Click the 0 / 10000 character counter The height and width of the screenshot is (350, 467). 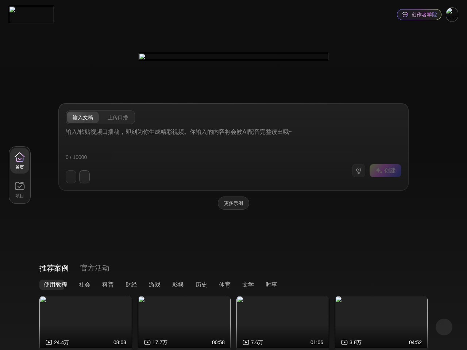[76, 157]
